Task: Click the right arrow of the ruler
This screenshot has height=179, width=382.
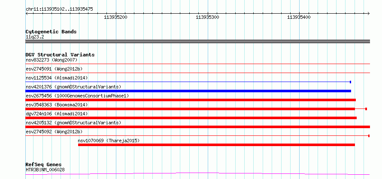Action: pyautogui.click(x=369, y=13)
